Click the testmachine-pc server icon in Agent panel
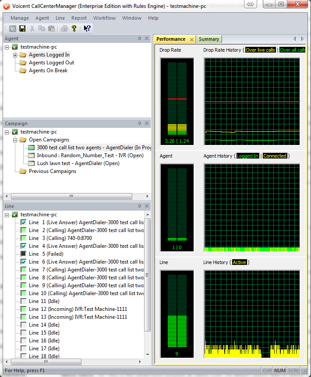The width and height of the screenshot is (311, 377). (15, 47)
